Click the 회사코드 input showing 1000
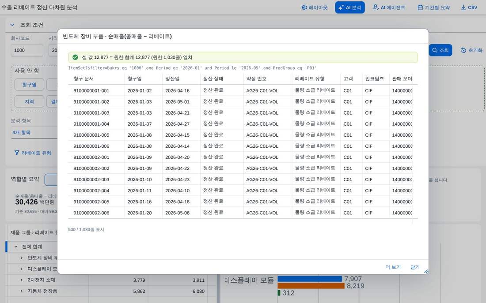 pyautogui.click(x=27, y=50)
